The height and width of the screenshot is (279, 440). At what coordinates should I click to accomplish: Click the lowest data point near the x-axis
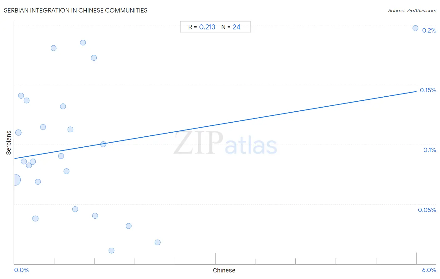coord(111,251)
